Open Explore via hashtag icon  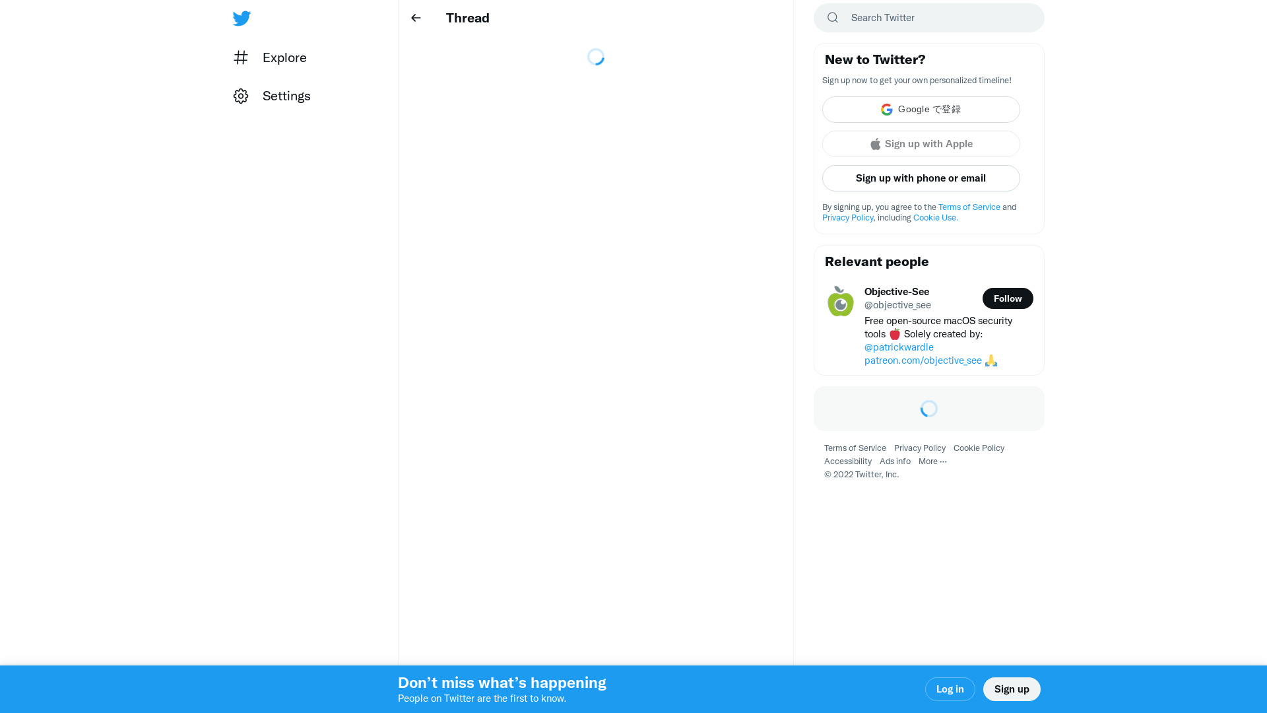241,57
